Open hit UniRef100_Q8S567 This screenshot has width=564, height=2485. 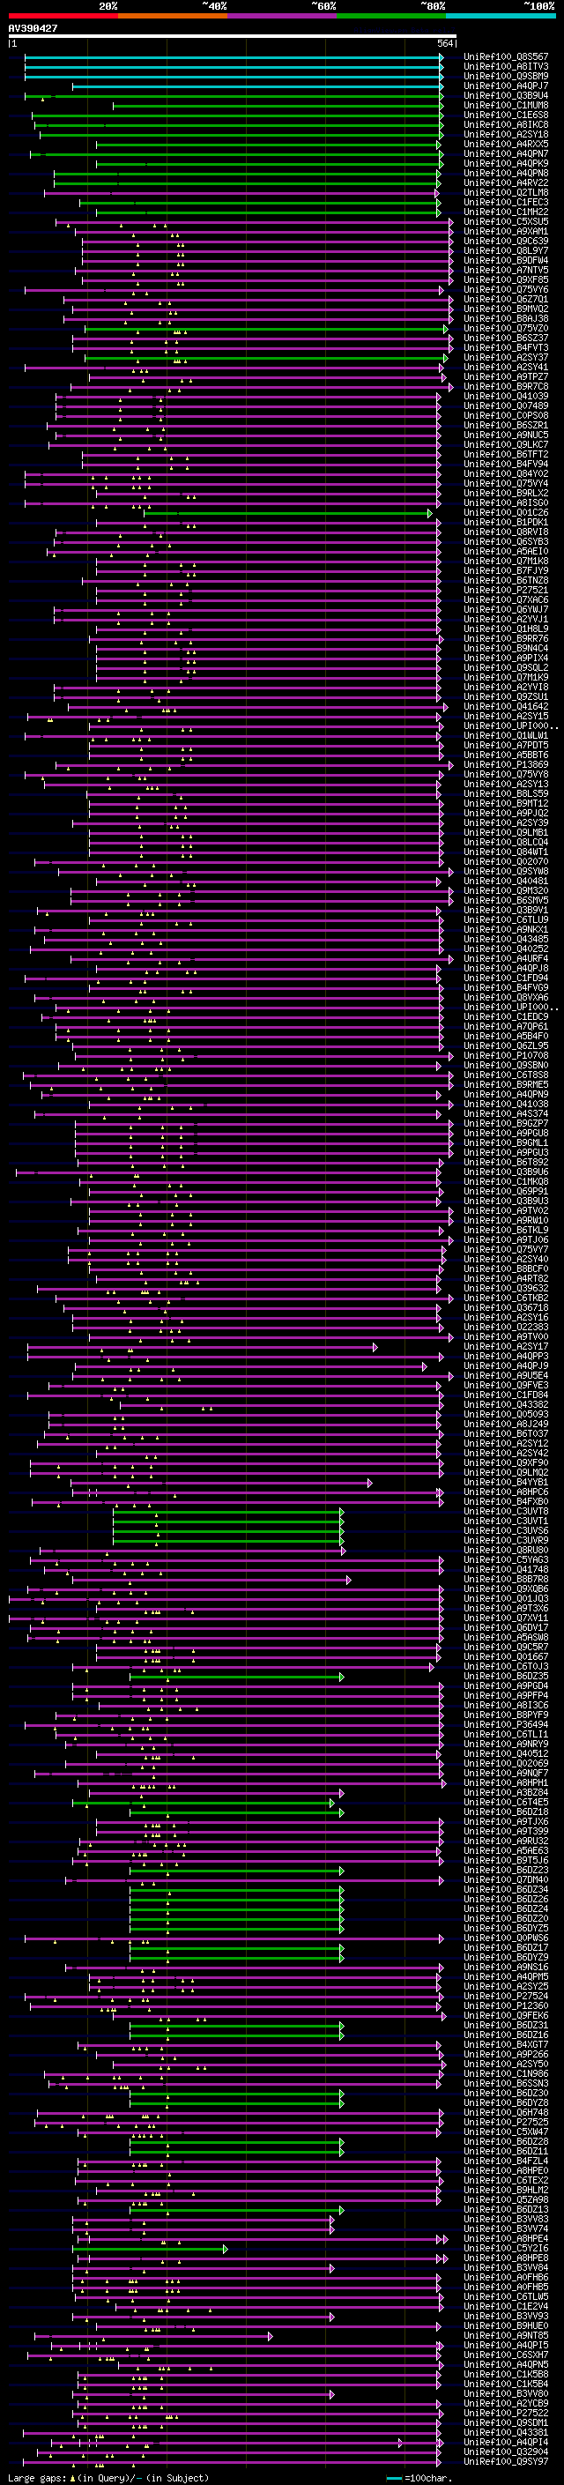click(x=506, y=57)
